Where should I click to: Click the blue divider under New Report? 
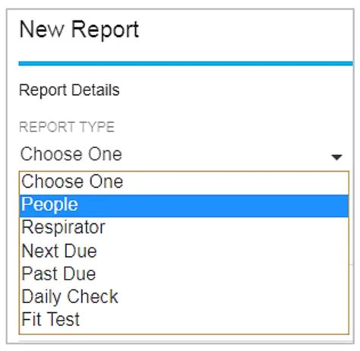click(185, 63)
